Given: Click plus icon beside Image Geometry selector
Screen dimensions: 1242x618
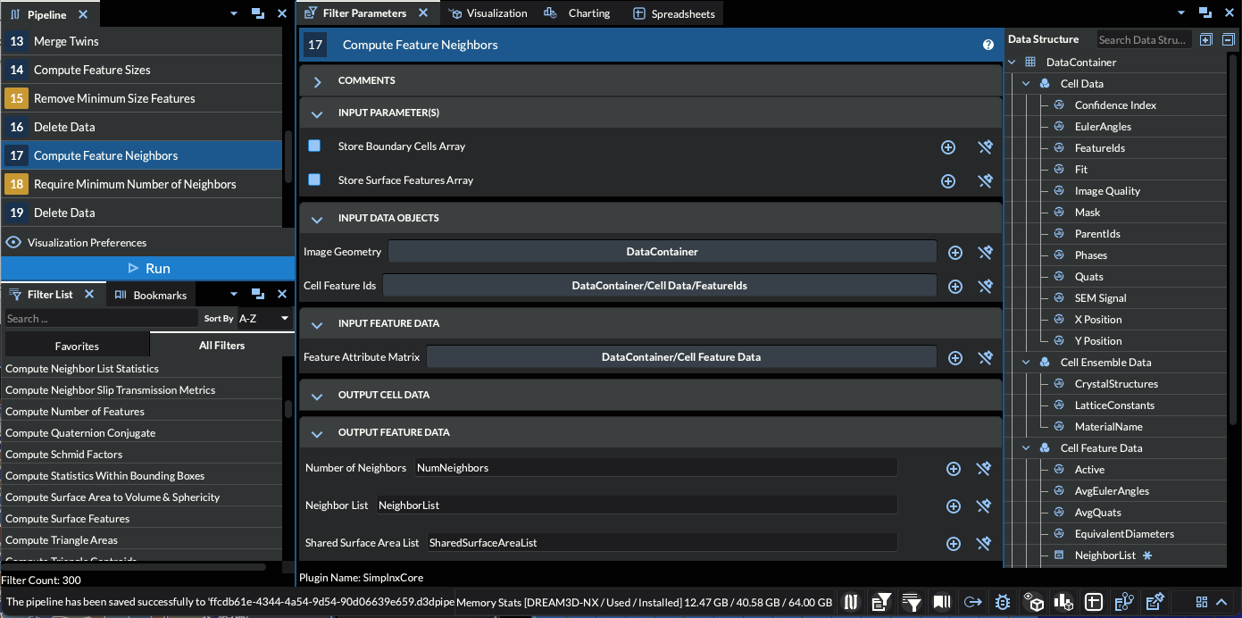Looking at the screenshot, I should [x=954, y=253].
